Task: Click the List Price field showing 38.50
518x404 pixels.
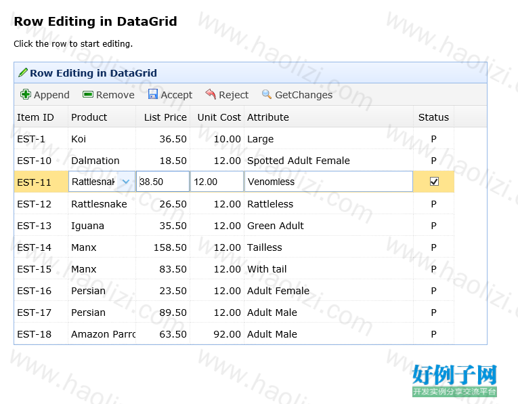Action: click(163, 182)
